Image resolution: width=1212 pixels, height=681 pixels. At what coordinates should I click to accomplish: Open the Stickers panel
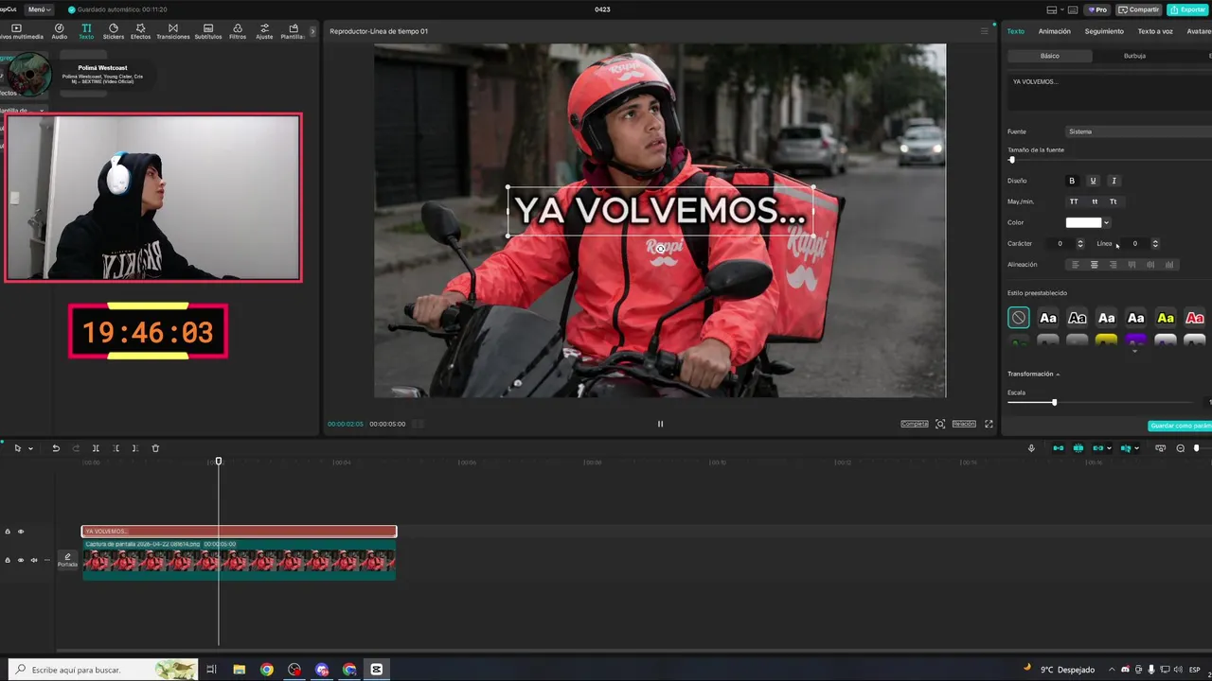point(114,31)
